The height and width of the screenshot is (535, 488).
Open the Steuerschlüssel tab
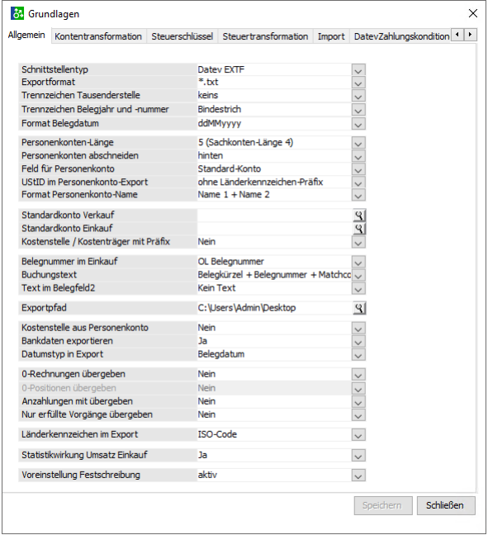tap(182, 36)
